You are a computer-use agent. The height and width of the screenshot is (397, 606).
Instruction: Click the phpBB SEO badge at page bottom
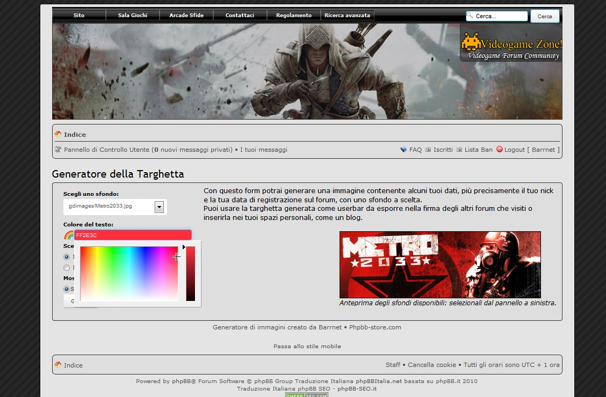pyautogui.click(x=307, y=395)
